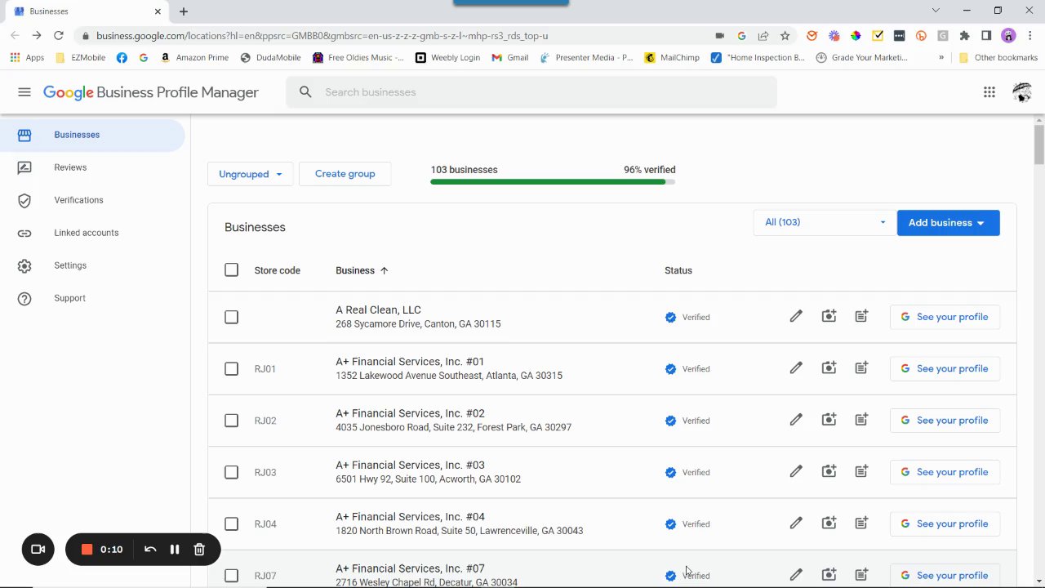
Task: Edit A+ Financial Services, Inc. #02 profile
Action: pos(796,421)
